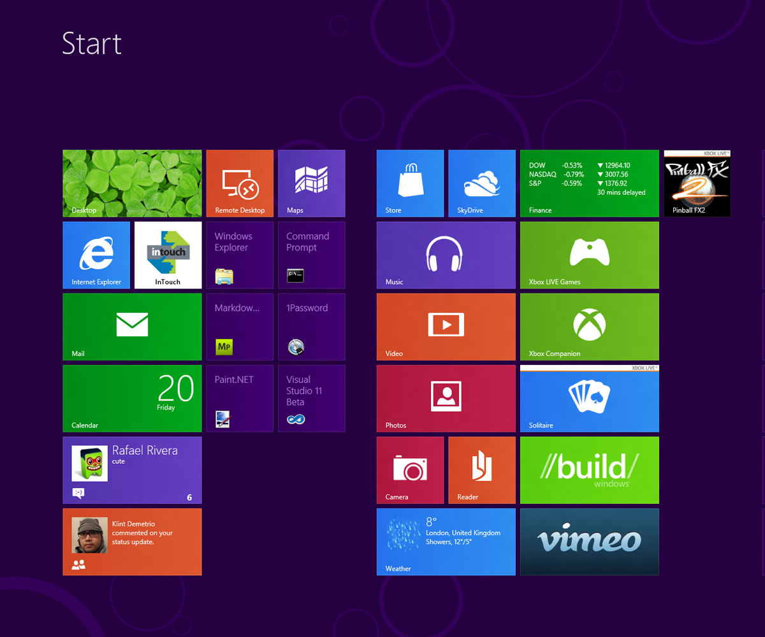The width and height of the screenshot is (765, 637).
Task: View the Finance stock ticker tile
Action: pyautogui.click(x=589, y=183)
